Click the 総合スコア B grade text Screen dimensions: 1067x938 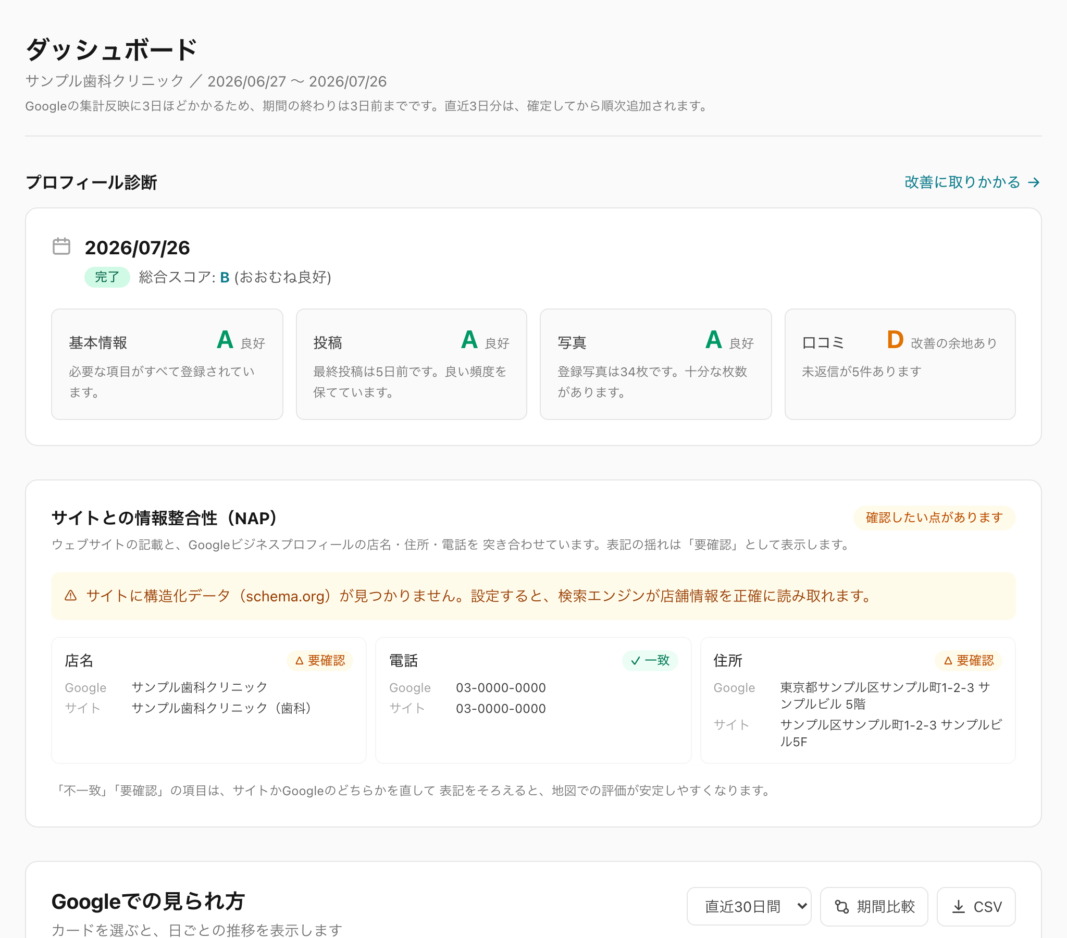[225, 277]
